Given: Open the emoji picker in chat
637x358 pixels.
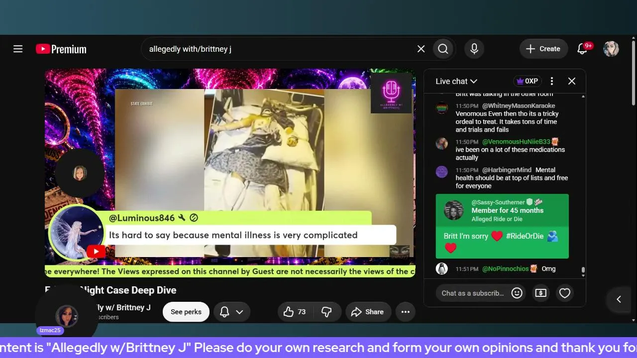Looking at the screenshot, I should (x=517, y=293).
